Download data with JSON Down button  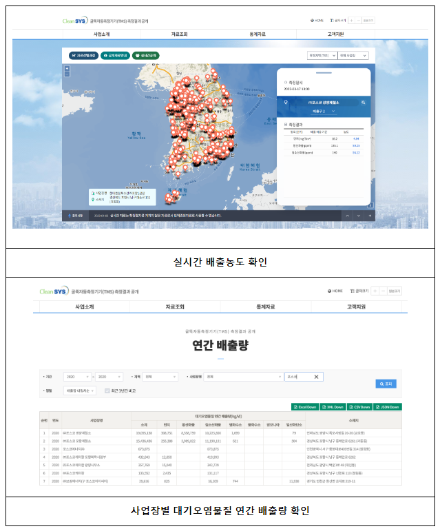[x=388, y=407]
